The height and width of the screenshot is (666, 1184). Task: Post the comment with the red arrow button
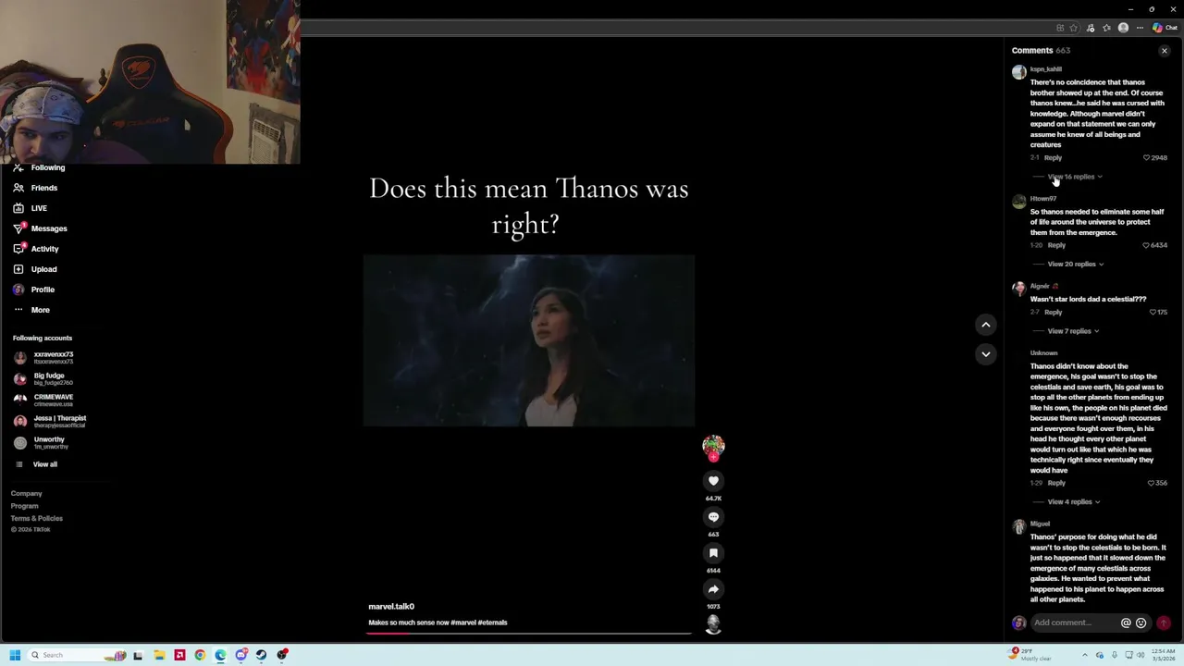(1164, 623)
